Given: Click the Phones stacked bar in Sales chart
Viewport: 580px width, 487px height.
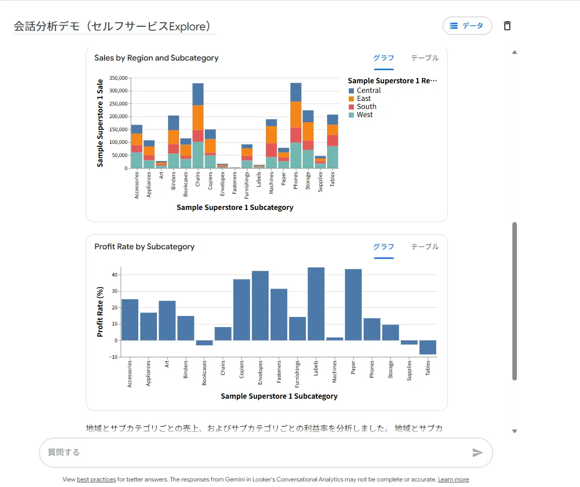Looking at the screenshot, I should [x=296, y=126].
